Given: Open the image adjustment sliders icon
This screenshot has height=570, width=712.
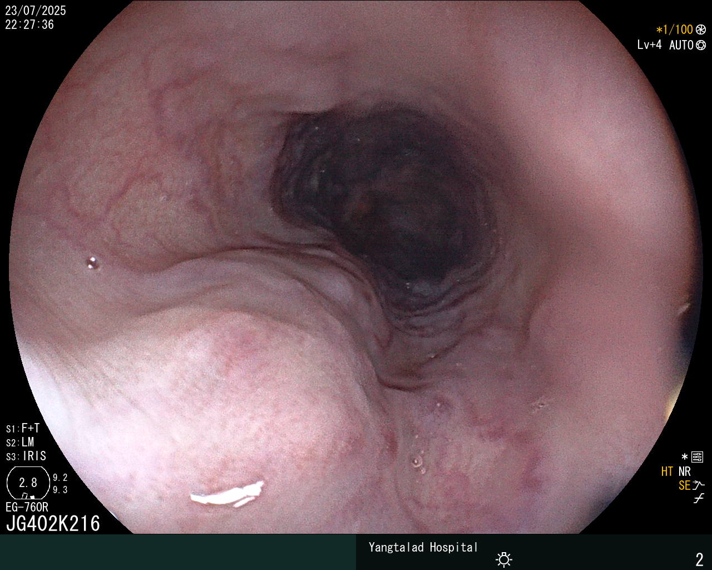Looking at the screenshot, I should point(697,458).
